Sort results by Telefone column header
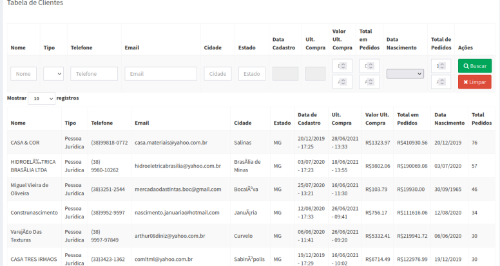The height and width of the screenshot is (266, 500). click(x=102, y=123)
